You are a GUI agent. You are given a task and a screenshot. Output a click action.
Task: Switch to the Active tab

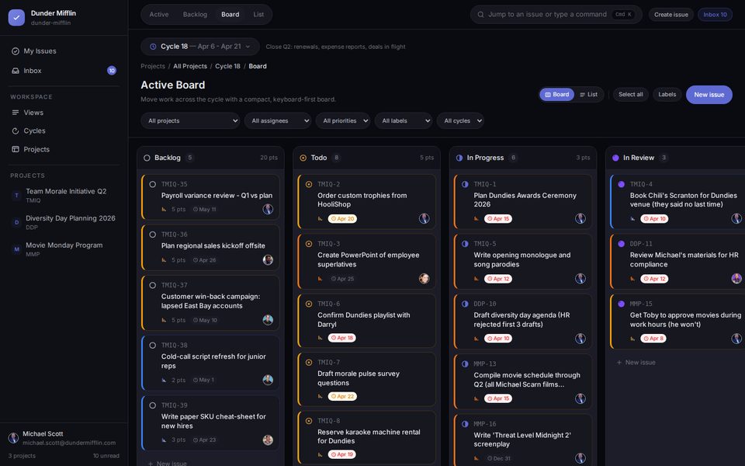point(158,14)
